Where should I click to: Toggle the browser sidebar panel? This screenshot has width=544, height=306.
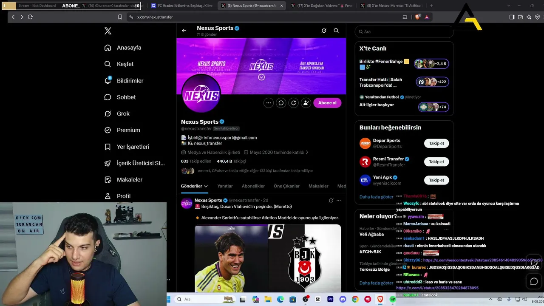(x=512, y=17)
